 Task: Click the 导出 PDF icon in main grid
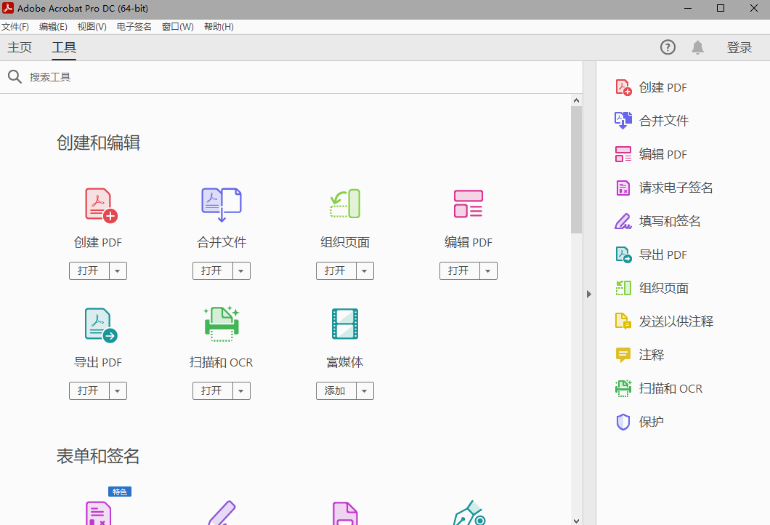(101, 325)
